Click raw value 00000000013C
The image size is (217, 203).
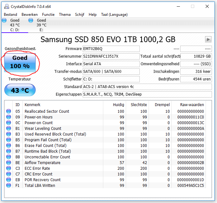[x=191, y=123]
